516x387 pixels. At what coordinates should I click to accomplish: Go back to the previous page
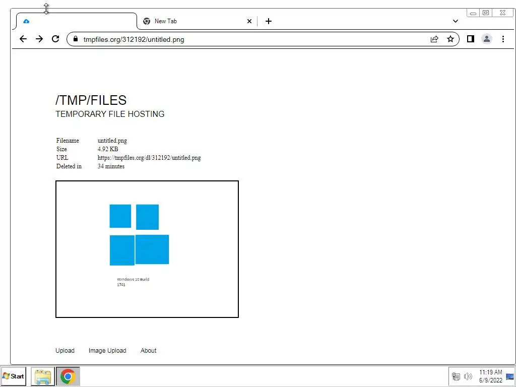pyautogui.click(x=23, y=39)
